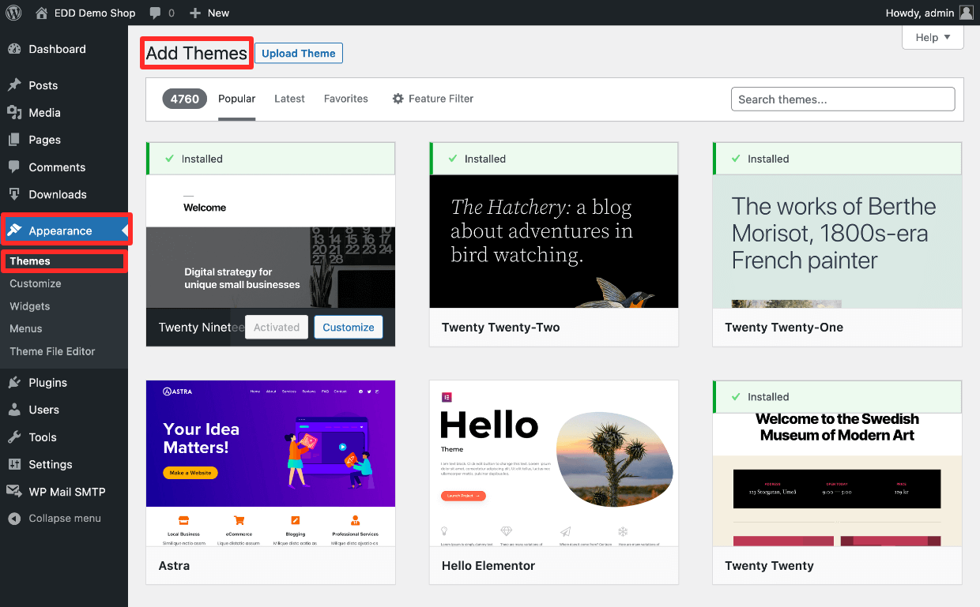
Task: Click the Search themes input field
Action: tap(843, 99)
